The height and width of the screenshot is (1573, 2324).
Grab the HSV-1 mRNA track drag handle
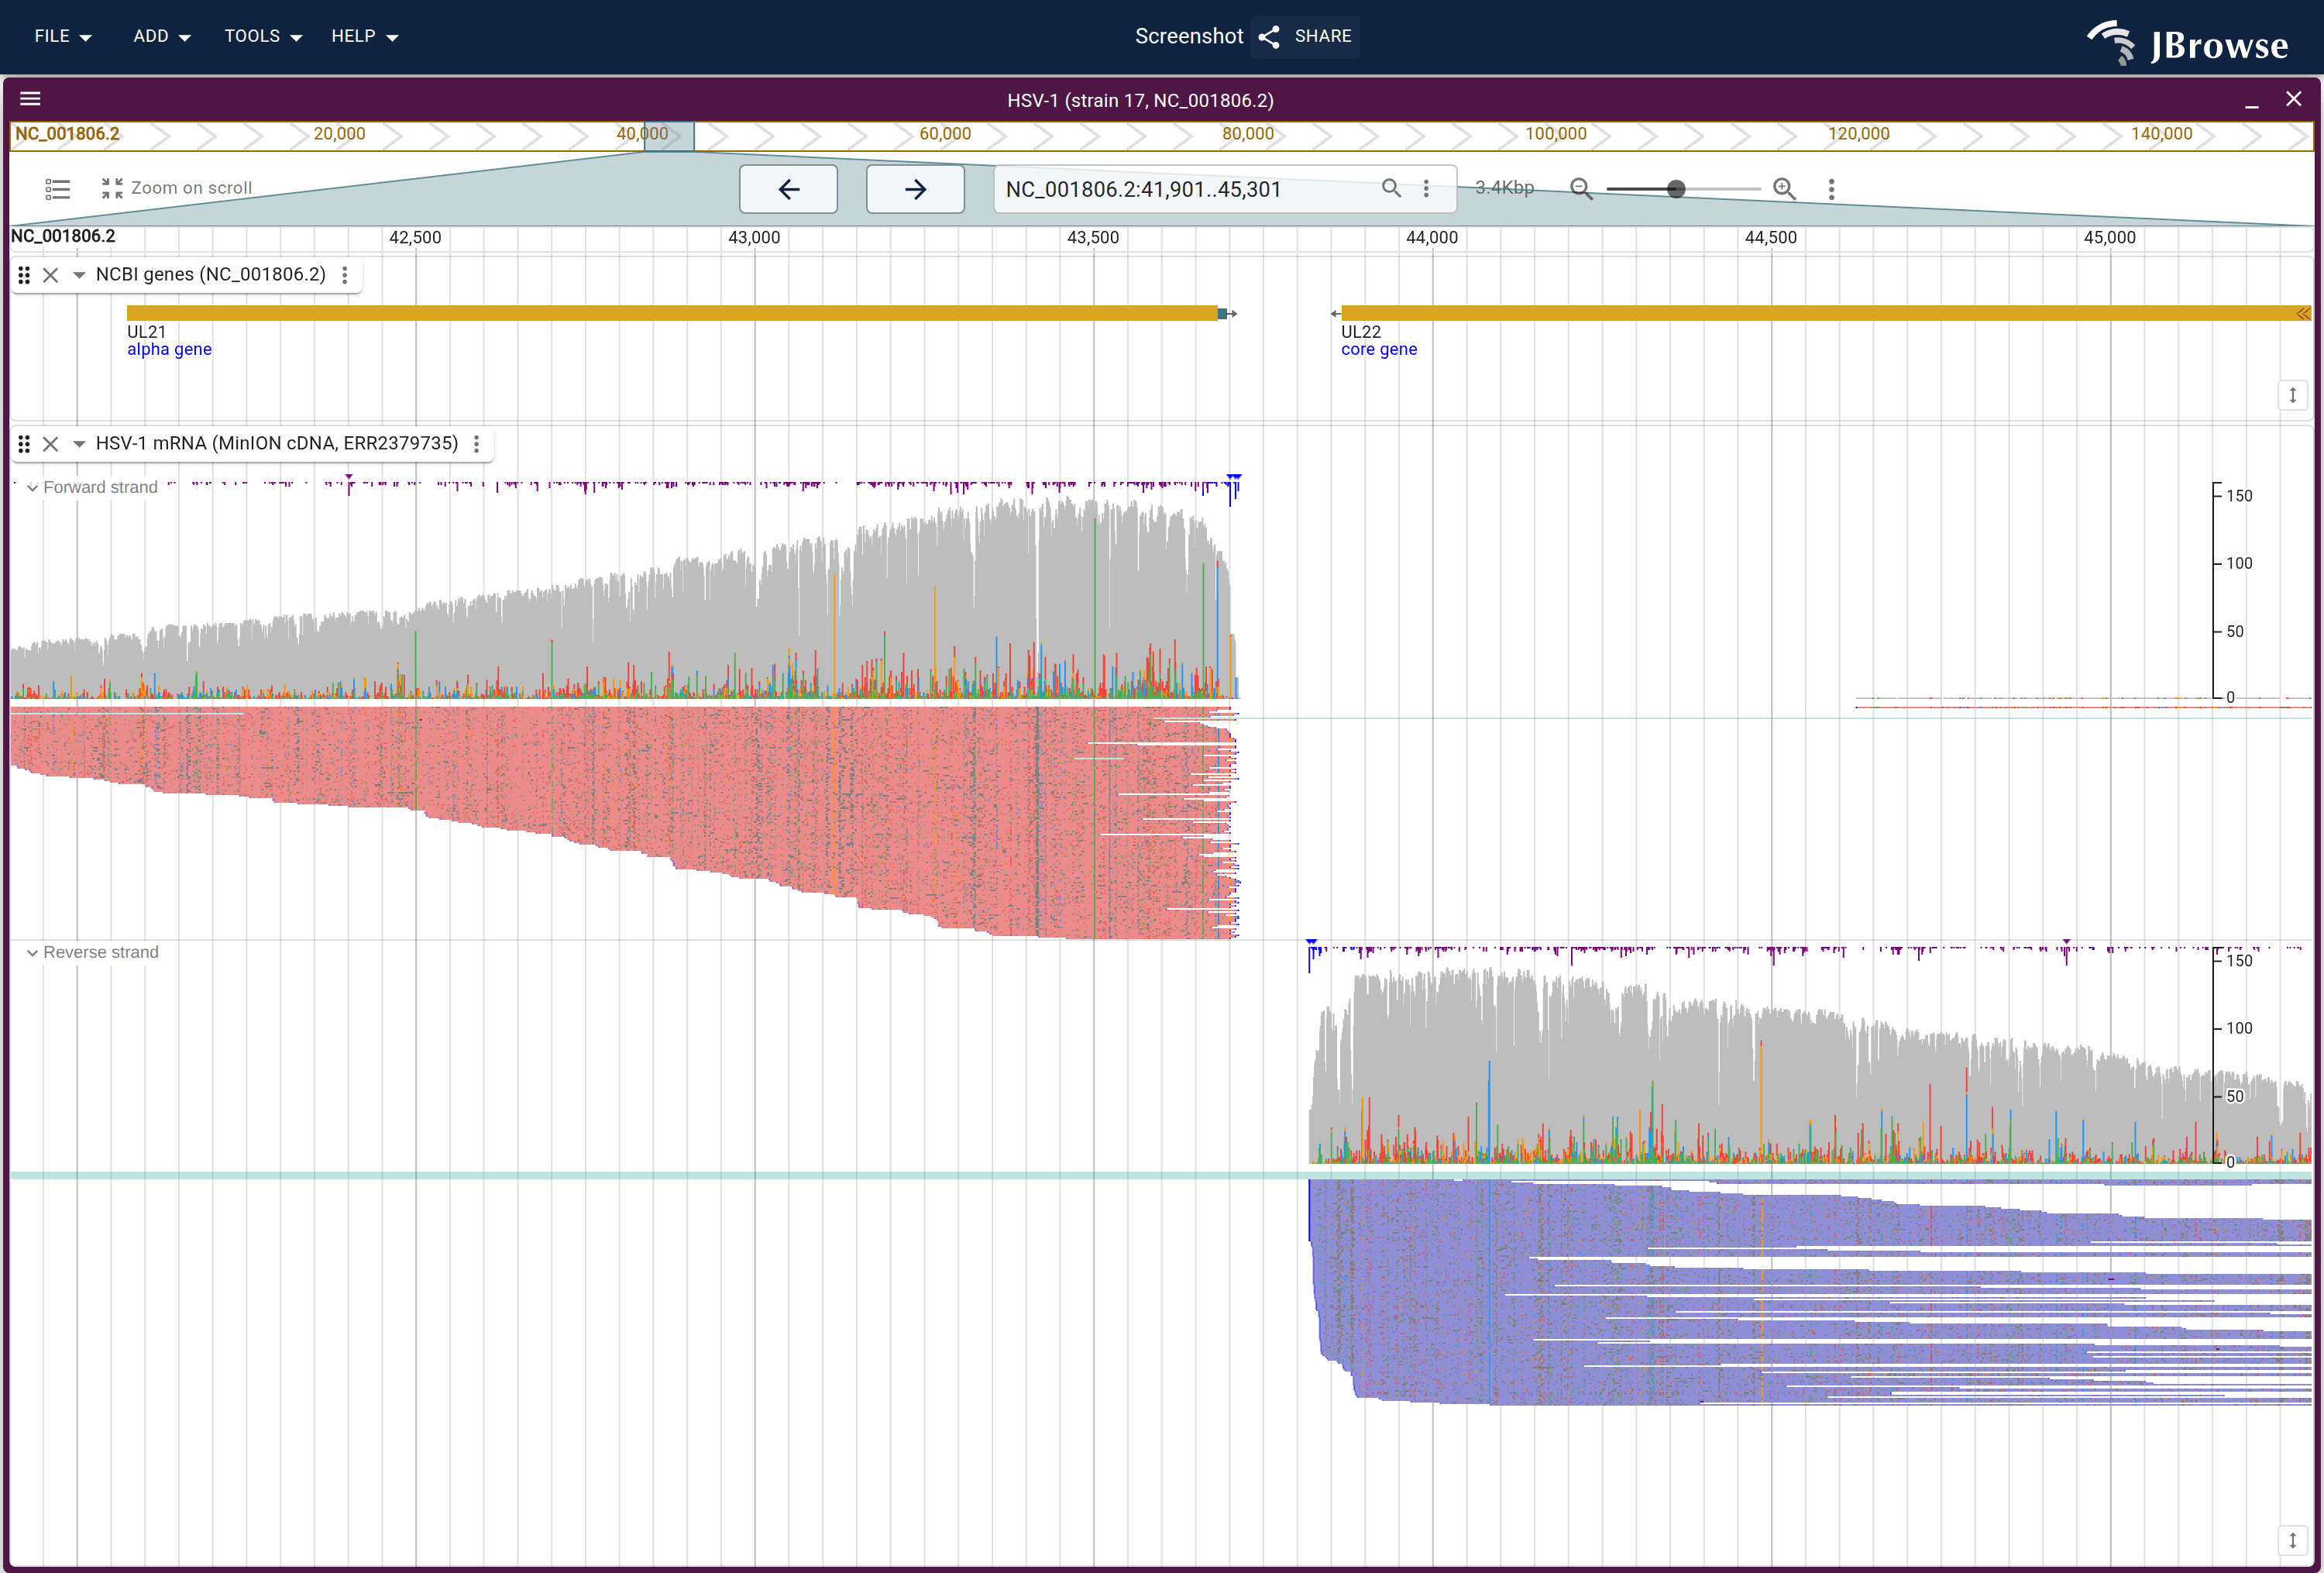click(x=24, y=444)
